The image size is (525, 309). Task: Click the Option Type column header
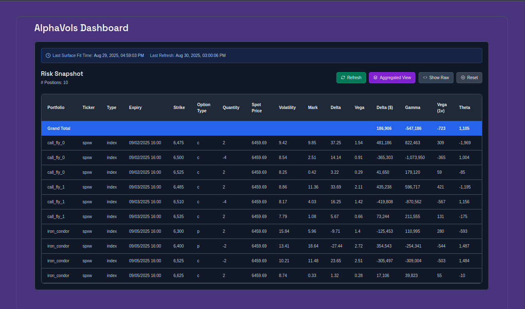point(204,107)
